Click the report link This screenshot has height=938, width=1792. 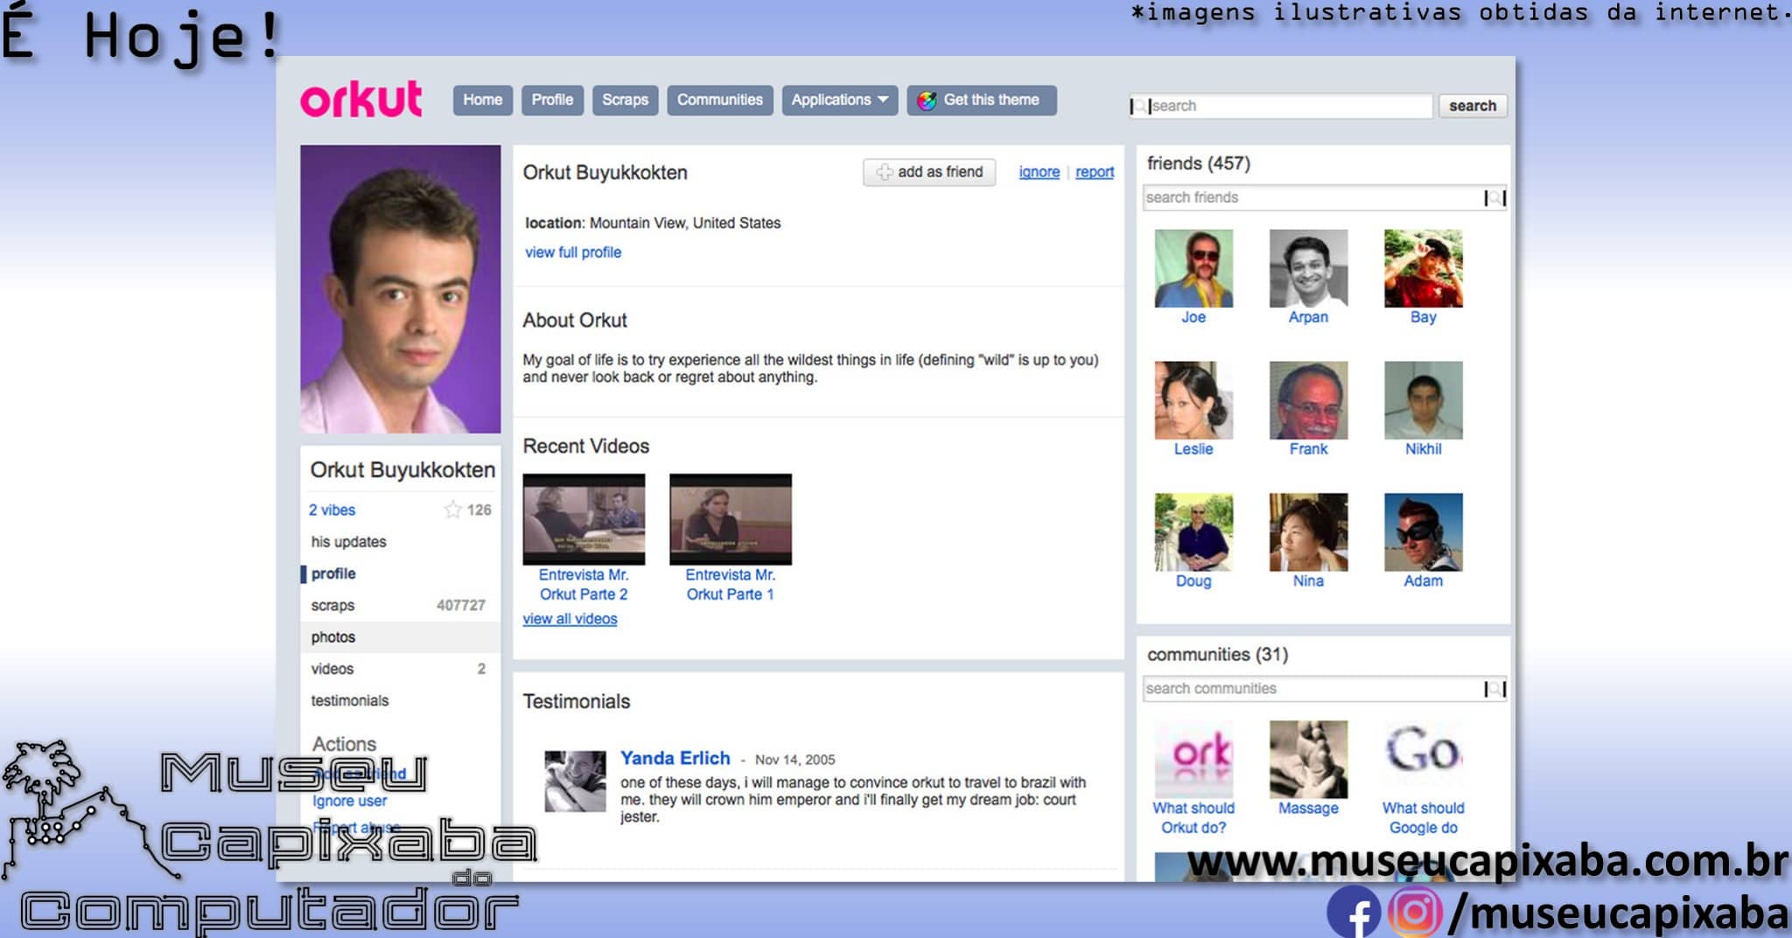point(1095,172)
